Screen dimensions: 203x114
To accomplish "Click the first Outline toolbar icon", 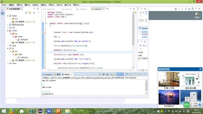I will click(140, 46).
